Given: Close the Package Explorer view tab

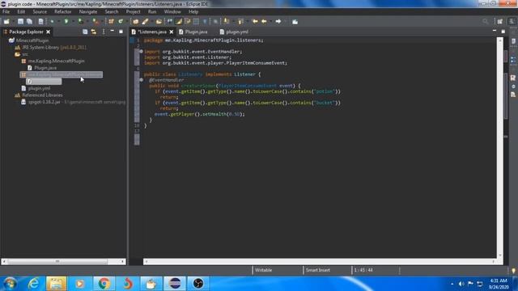Looking at the screenshot, I should pos(49,32).
